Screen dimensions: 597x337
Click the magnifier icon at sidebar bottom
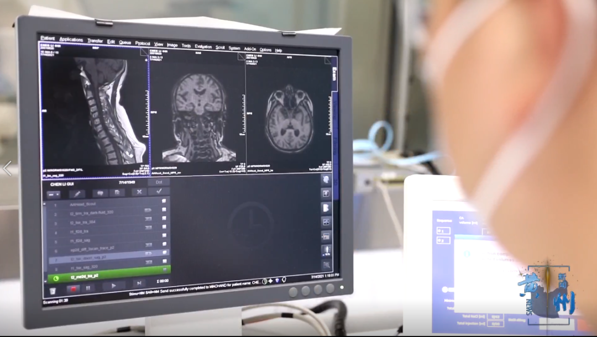coord(327,265)
